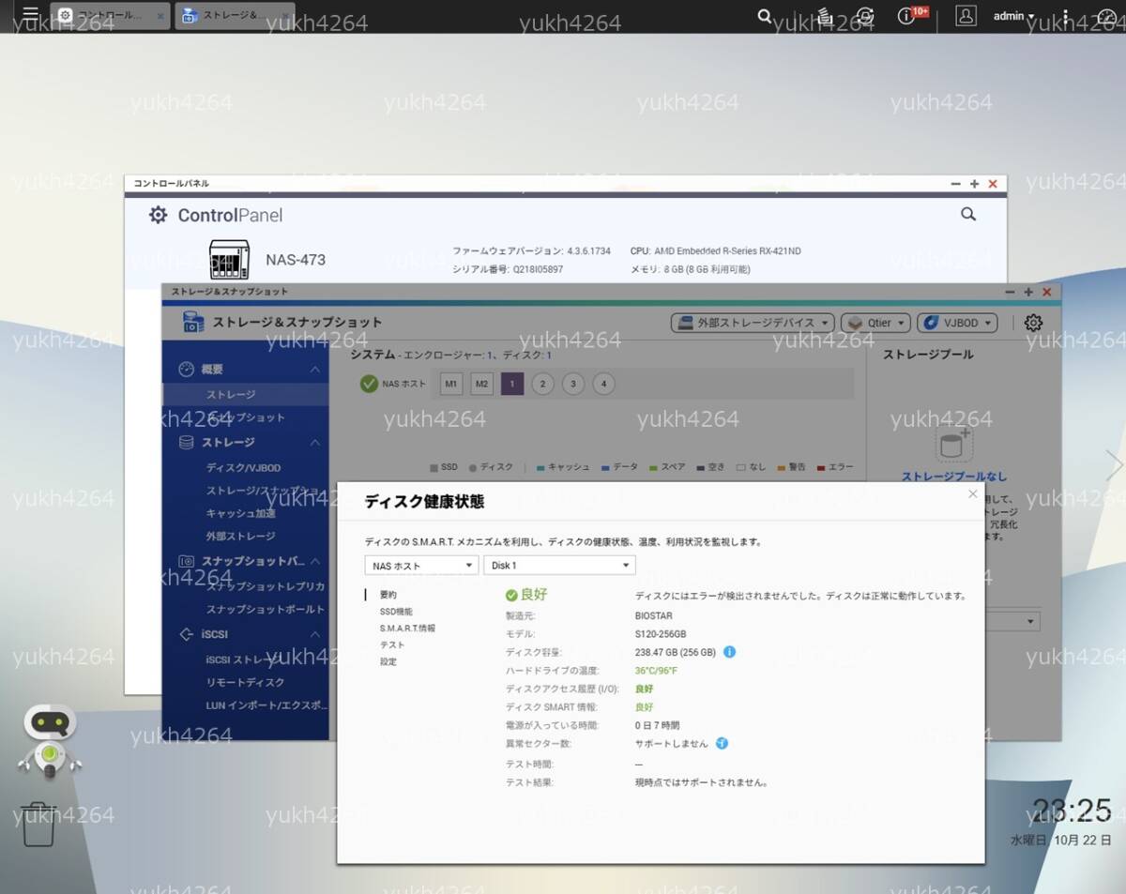Open the 外部ストレージデバイス dropdown
Viewport: 1126px width, 894px height.
(753, 323)
